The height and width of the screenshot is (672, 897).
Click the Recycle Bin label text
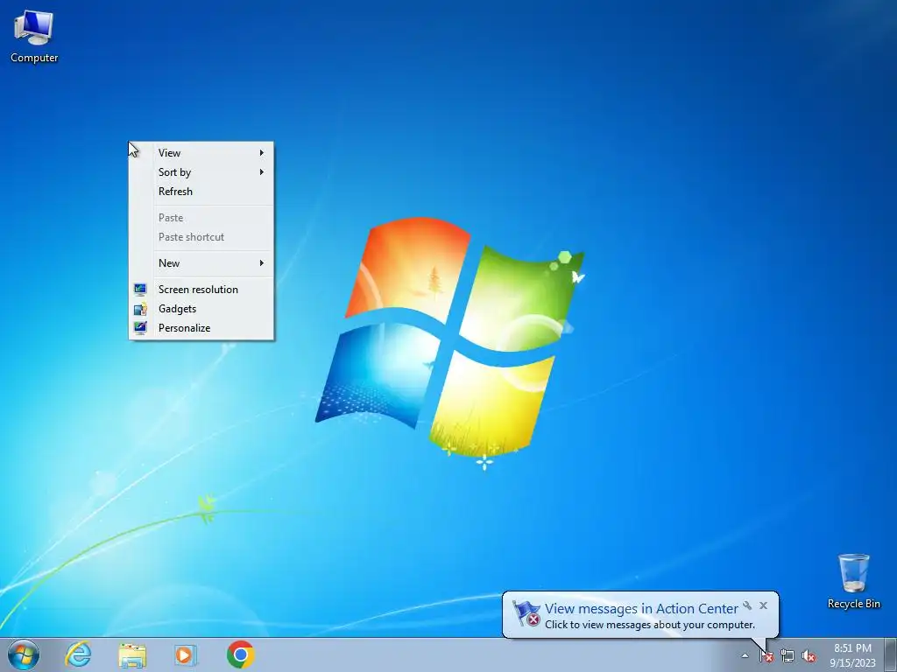(x=853, y=604)
